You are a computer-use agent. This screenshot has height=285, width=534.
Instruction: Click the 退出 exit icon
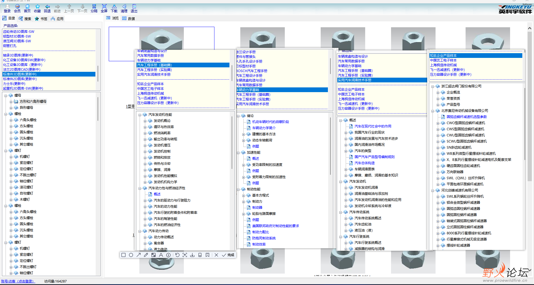pyautogui.click(x=134, y=9)
